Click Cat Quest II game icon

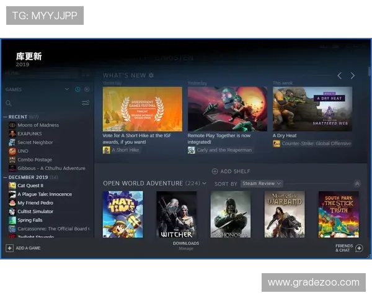[12, 186]
